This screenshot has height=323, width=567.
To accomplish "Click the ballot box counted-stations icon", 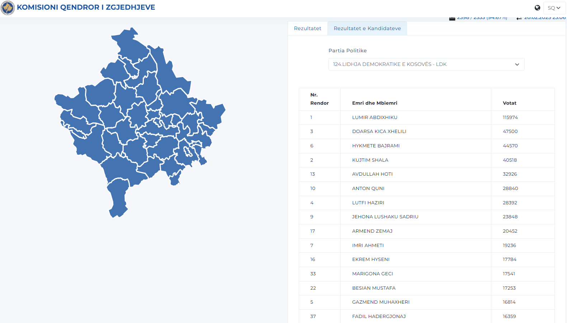I will pos(452,18).
